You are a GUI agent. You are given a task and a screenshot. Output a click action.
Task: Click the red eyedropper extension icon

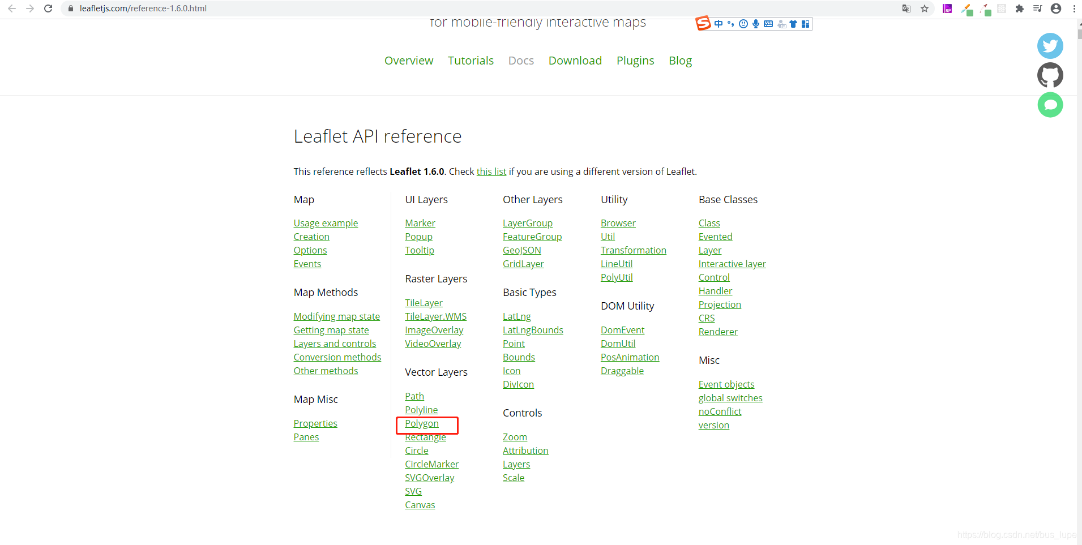pyautogui.click(x=985, y=9)
